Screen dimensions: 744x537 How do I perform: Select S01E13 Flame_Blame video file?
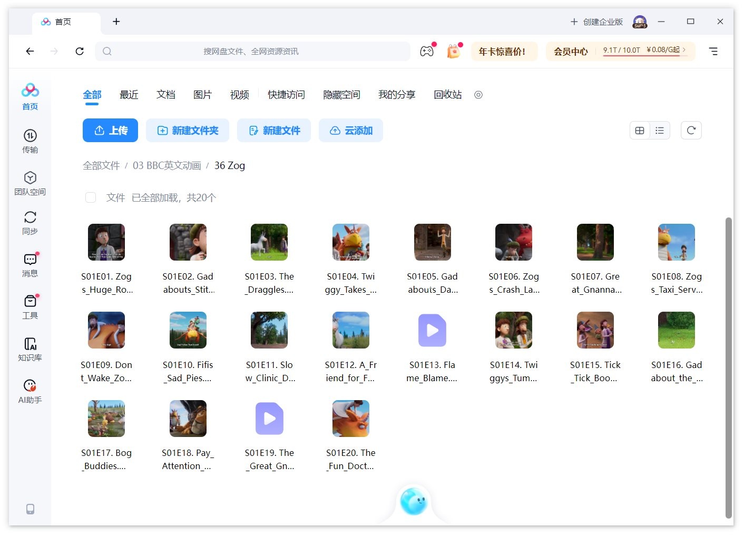432,330
